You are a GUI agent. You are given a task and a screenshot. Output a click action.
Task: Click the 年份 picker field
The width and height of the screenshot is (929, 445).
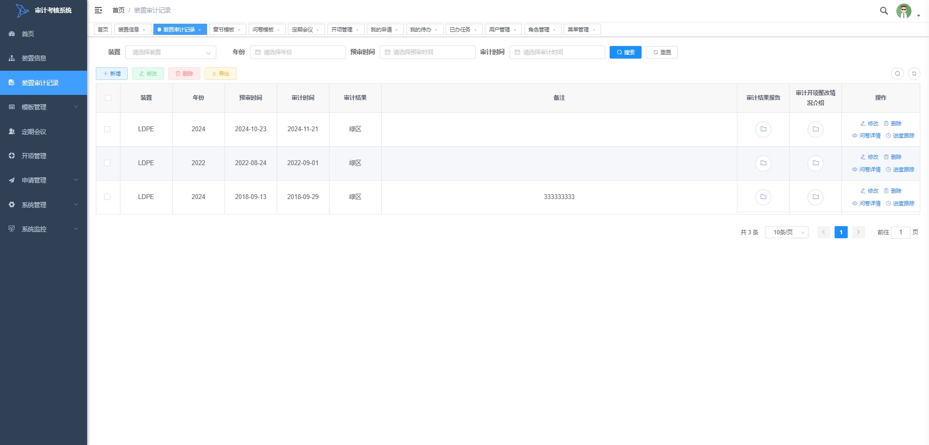(x=298, y=52)
